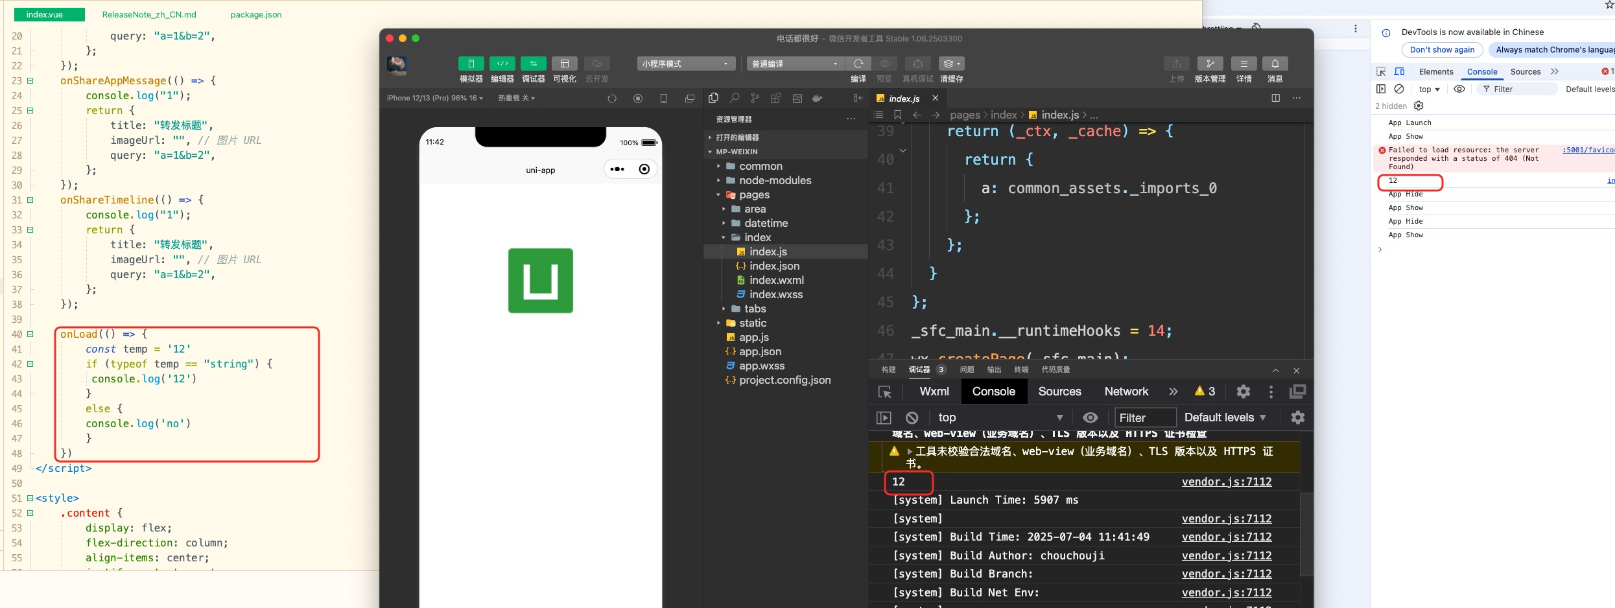Viewport: 1615px width, 608px height.
Task: Switch to the 构建 build tab
Action: (x=888, y=369)
